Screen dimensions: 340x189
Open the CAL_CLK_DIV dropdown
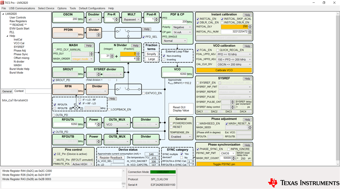click(x=234, y=64)
